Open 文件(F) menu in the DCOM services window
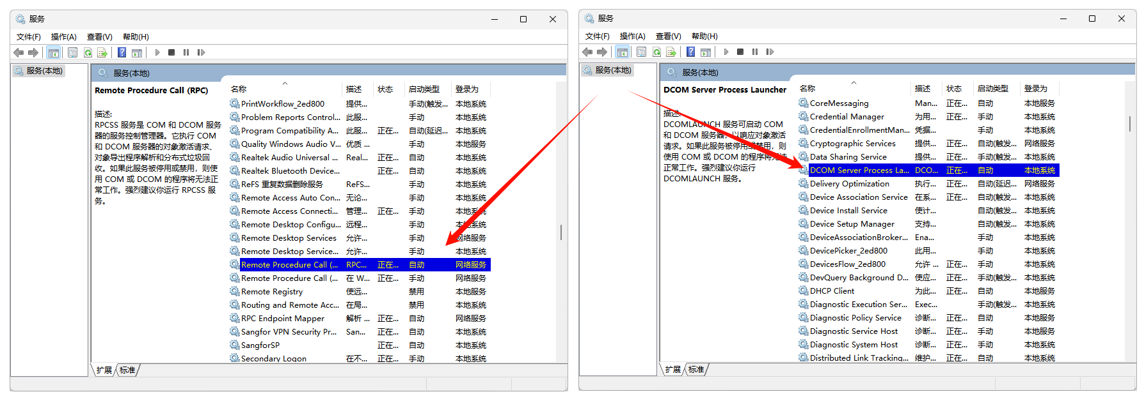Screen dimensions: 1144x401 (598, 36)
